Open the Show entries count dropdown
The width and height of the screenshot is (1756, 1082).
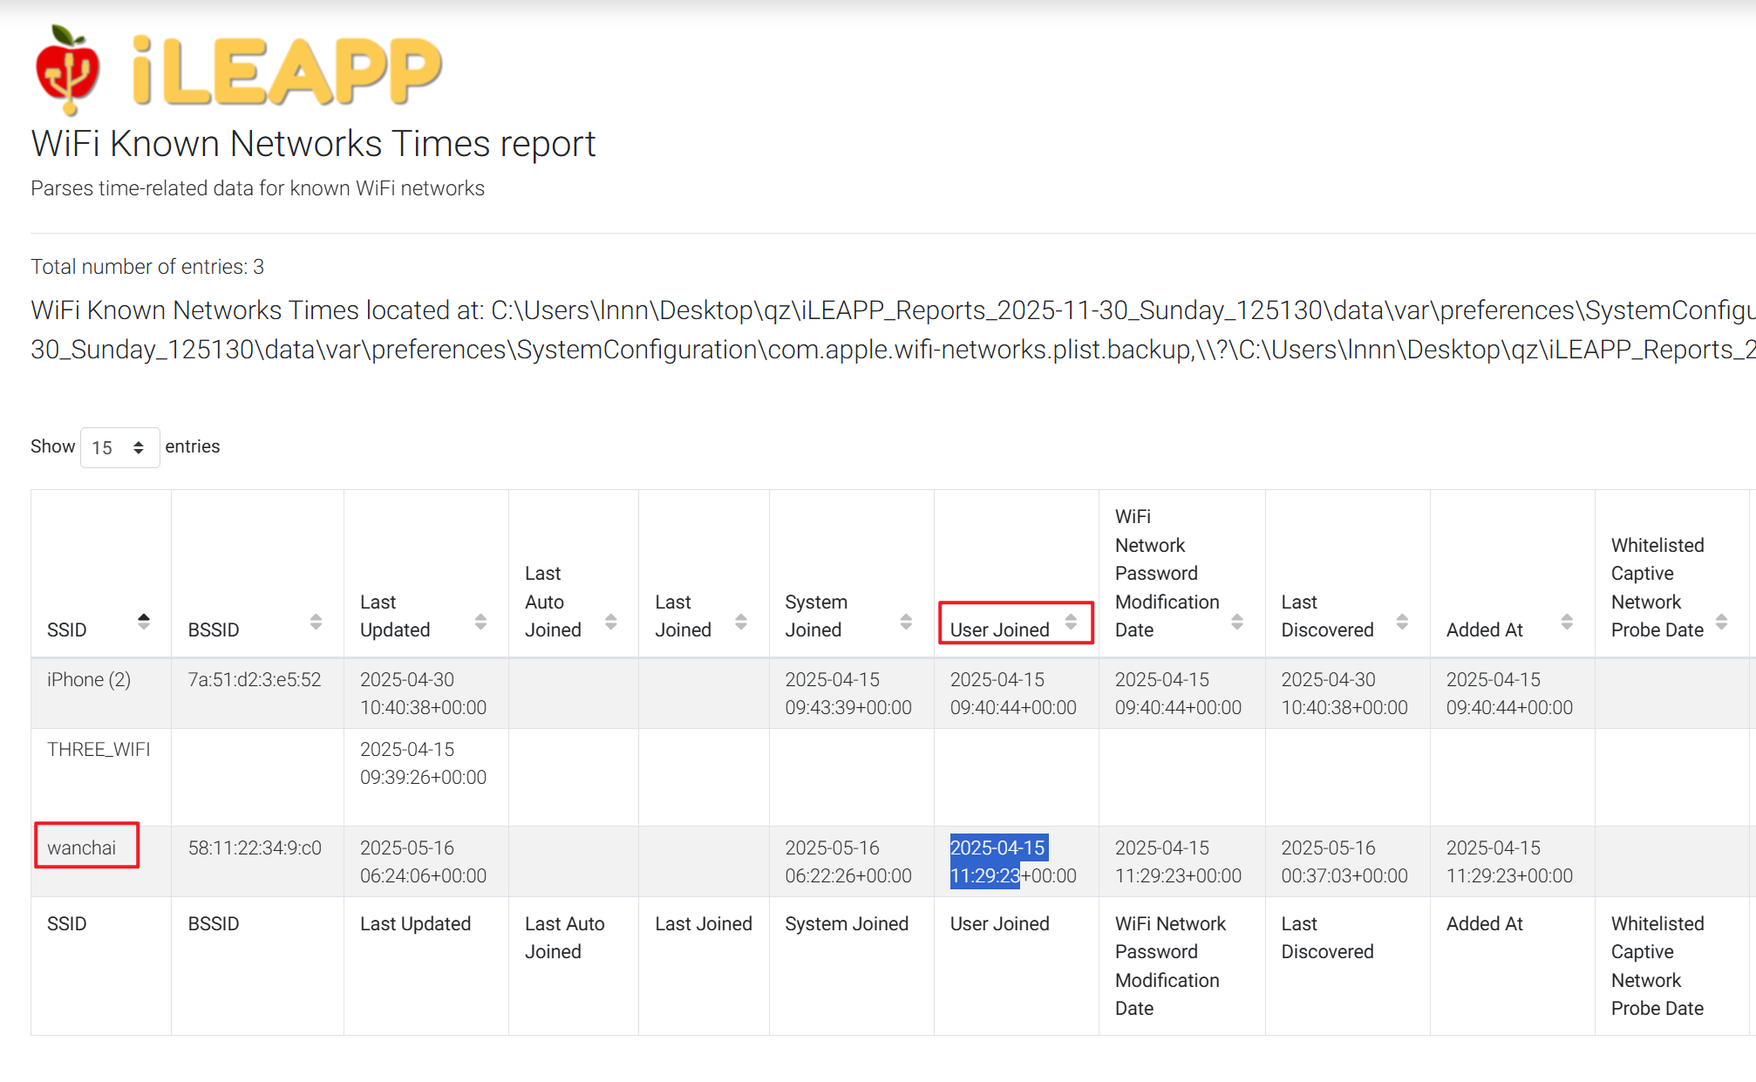pyautogui.click(x=119, y=447)
